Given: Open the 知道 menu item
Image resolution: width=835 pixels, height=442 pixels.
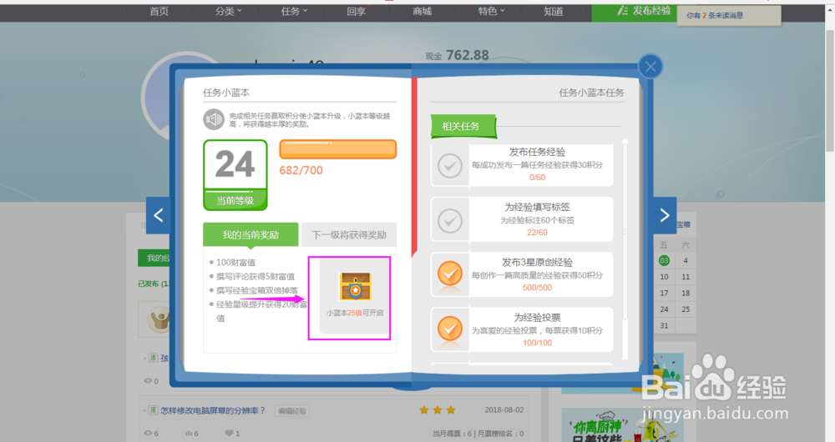Looking at the screenshot, I should (x=554, y=11).
